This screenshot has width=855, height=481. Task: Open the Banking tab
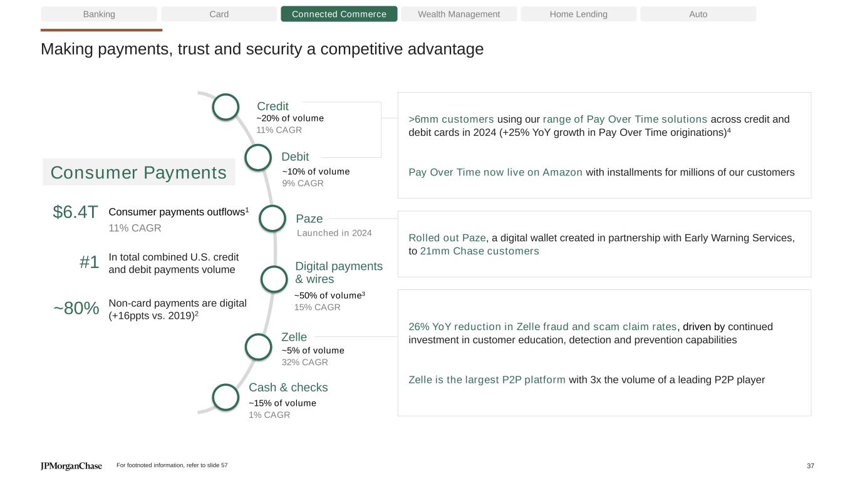coord(99,14)
